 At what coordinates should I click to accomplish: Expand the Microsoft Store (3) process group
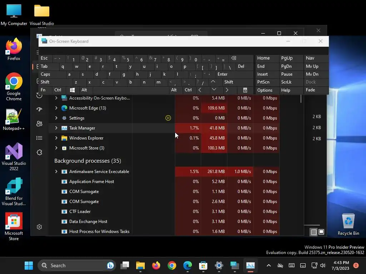point(56,148)
